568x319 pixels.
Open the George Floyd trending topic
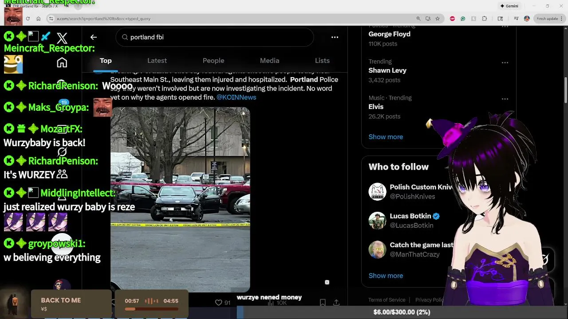click(x=389, y=34)
